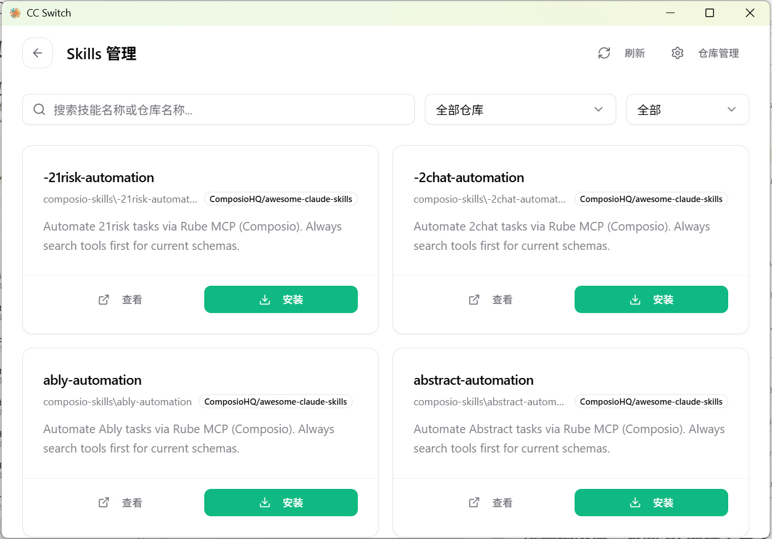Click the ably-automation card title
The width and height of the screenshot is (772, 539).
coord(92,380)
